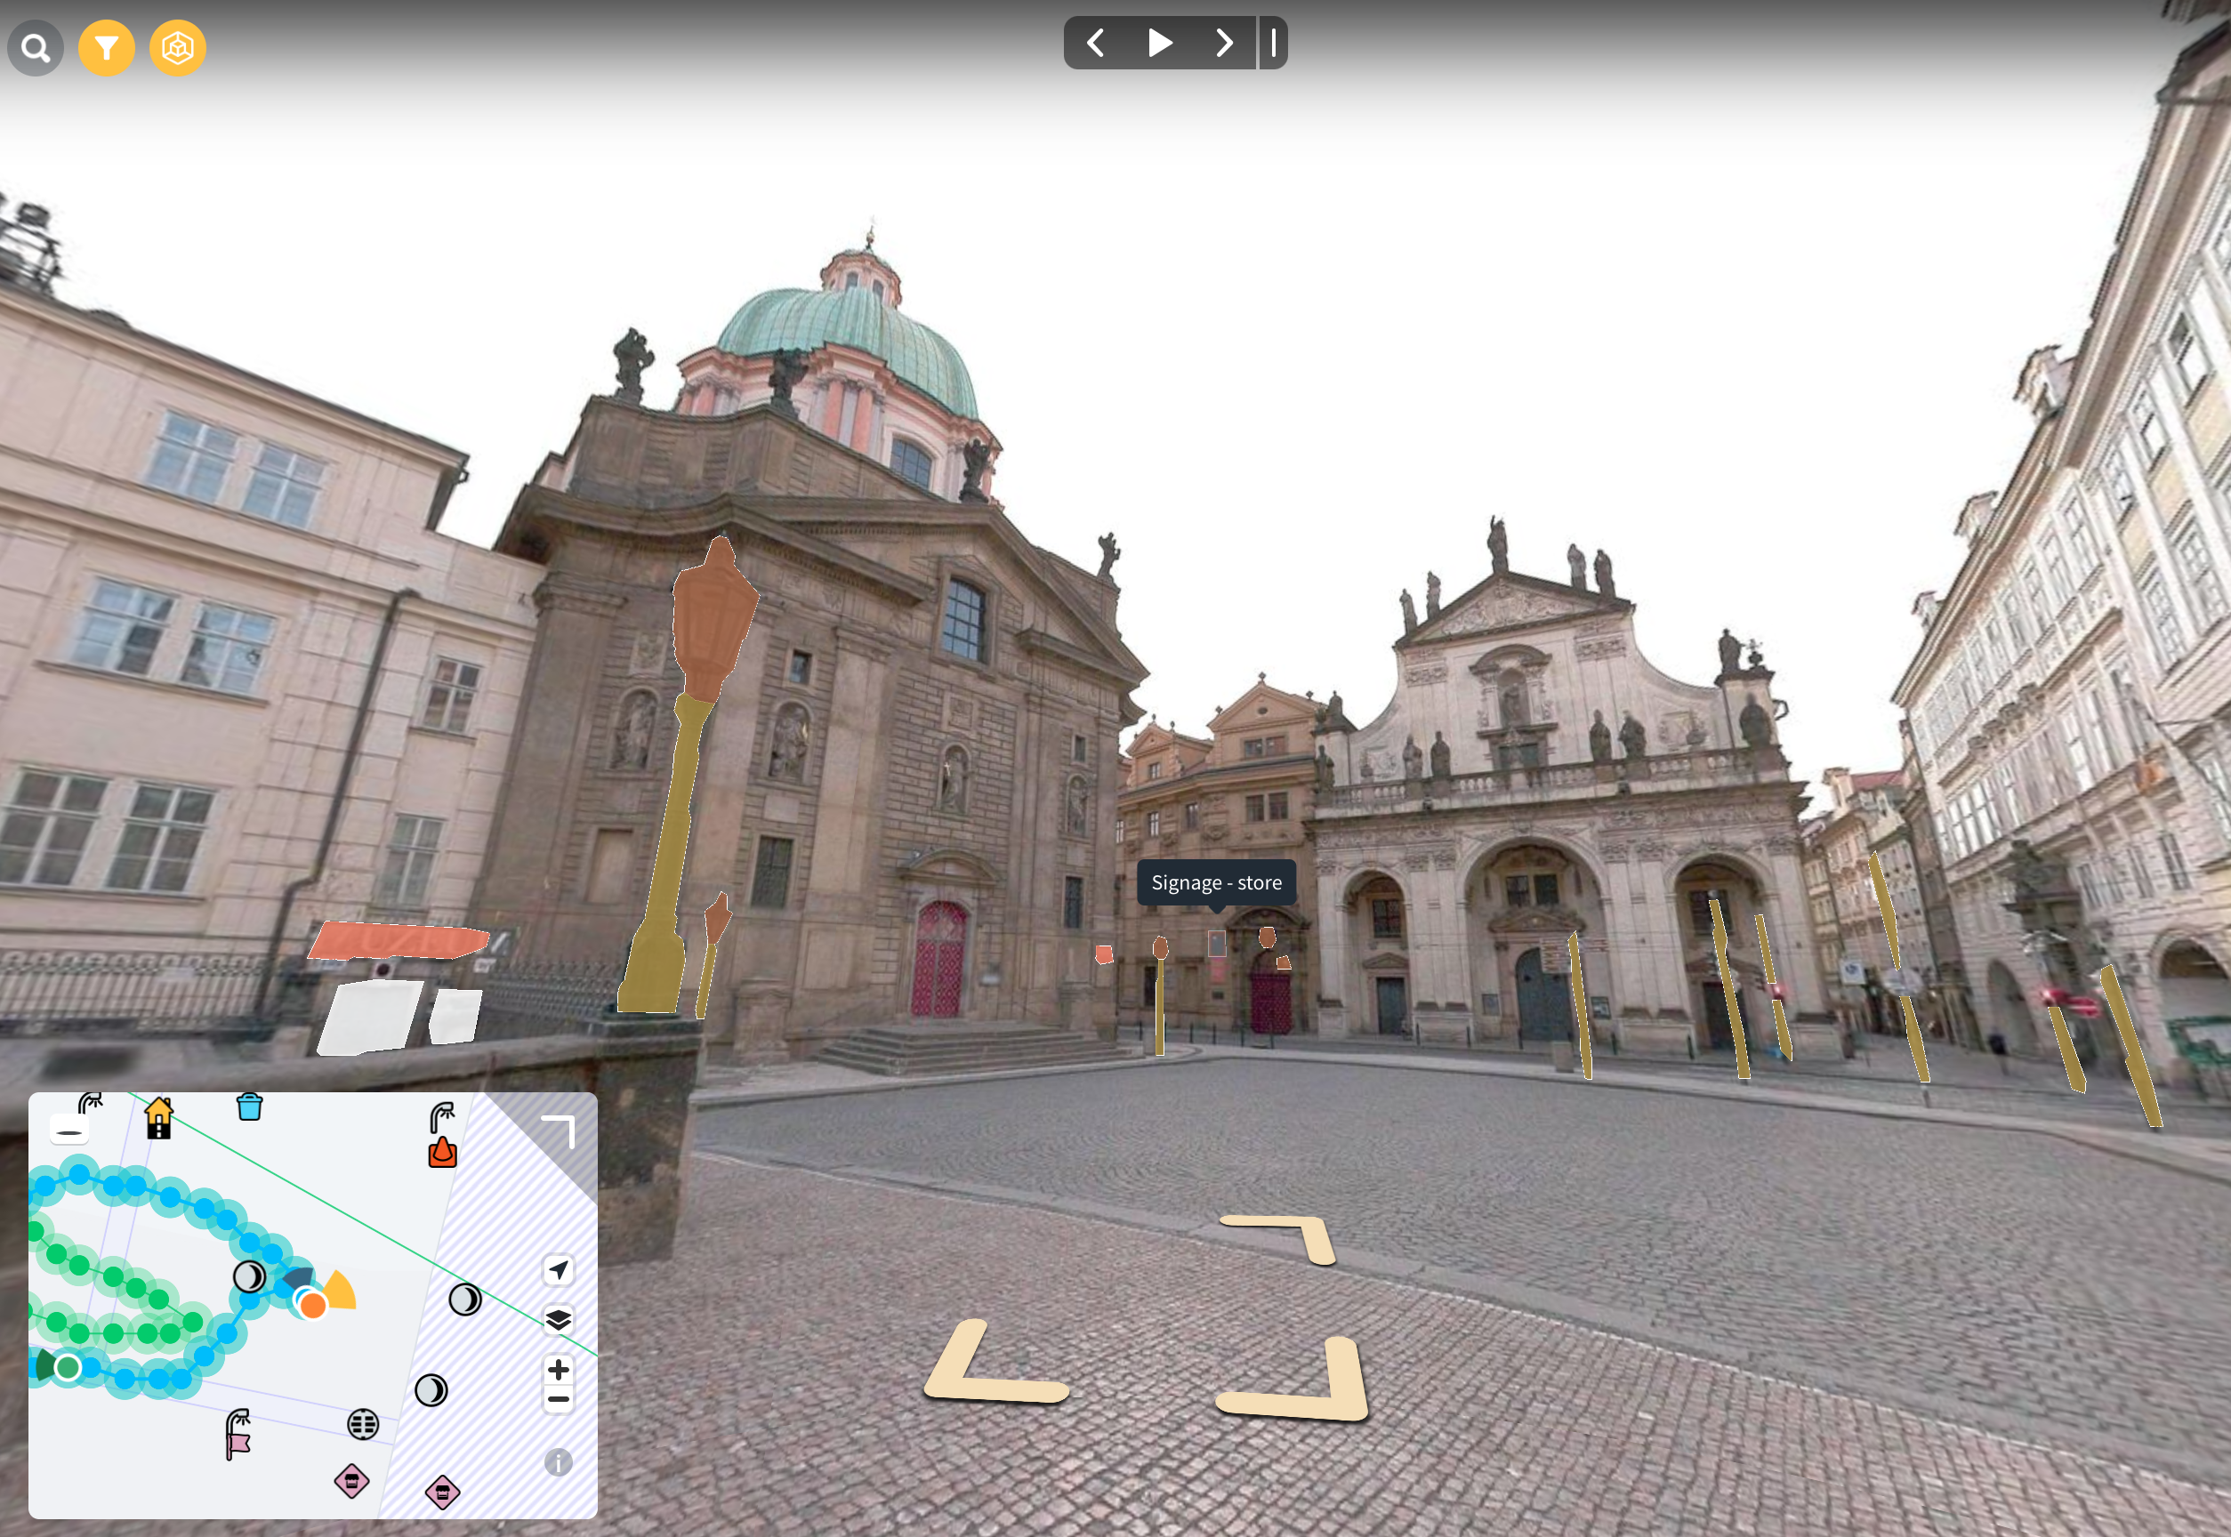The image size is (2231, 1537).
Task: Select the small red detection left of tooltip
Action: 1105,954
